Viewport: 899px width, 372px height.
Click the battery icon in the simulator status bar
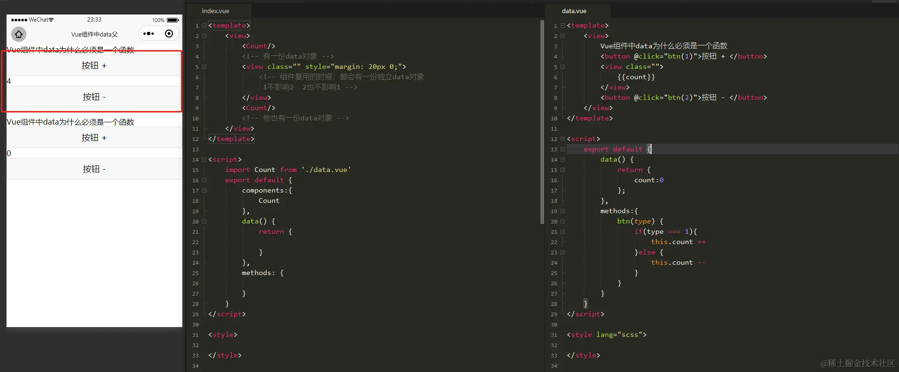pyautogui.click(x=173, y=20)
